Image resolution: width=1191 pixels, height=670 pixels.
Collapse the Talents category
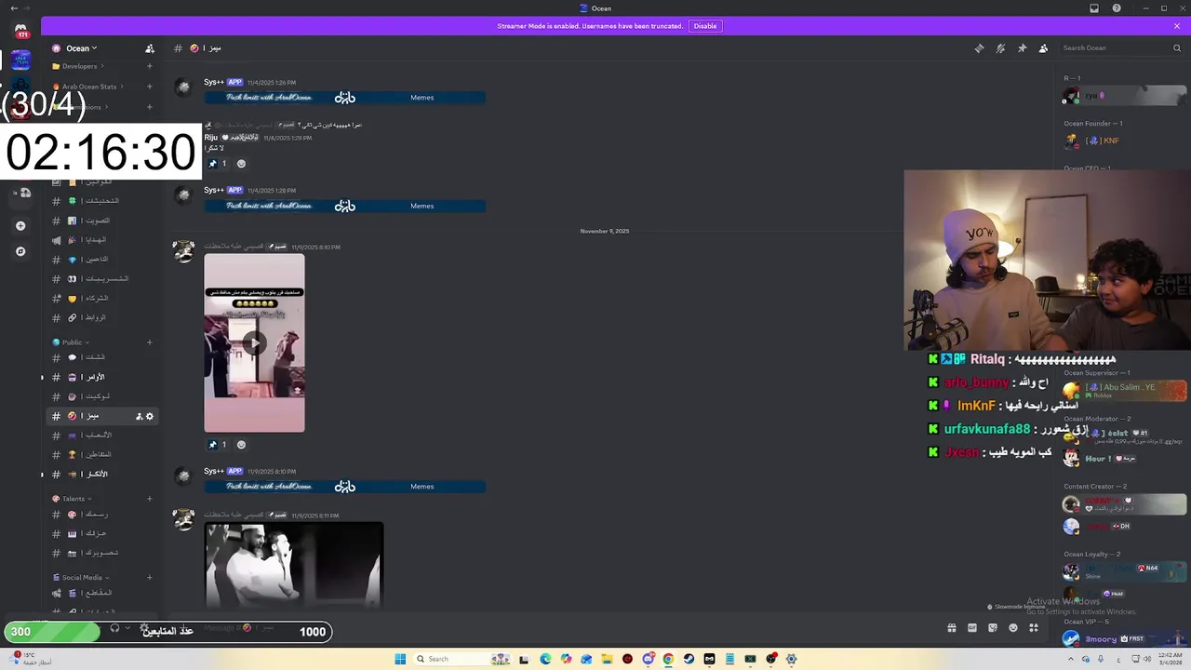point(73,499)
